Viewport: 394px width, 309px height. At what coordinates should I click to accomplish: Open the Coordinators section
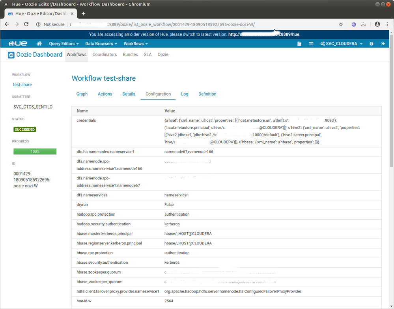104,55
